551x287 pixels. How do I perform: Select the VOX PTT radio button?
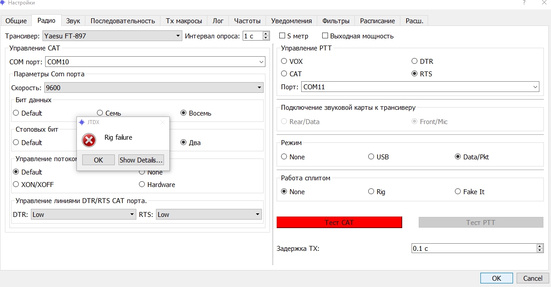[x=284, y=61]
